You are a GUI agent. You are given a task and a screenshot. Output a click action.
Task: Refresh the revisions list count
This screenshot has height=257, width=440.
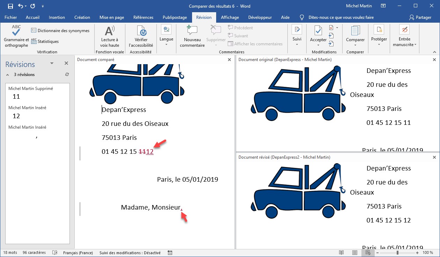pyautogui.click(x=67, y=75)
